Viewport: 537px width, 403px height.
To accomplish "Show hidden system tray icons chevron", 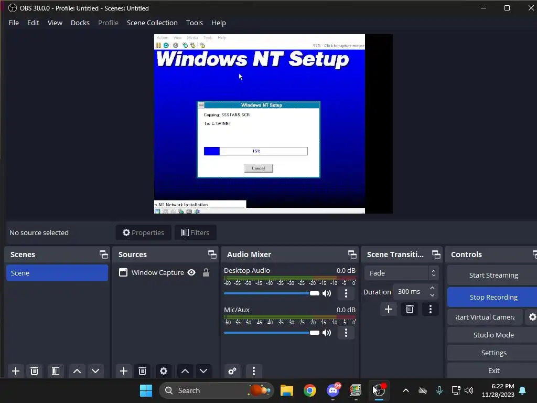I will 406,390.
